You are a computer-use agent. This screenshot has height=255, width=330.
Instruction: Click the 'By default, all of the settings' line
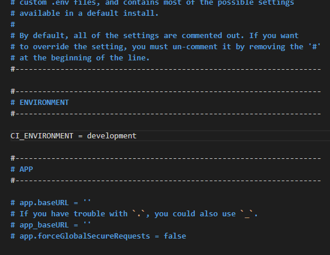154,36
